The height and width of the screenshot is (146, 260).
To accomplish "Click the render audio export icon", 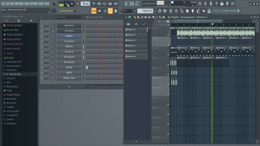I will click(227, 4).
